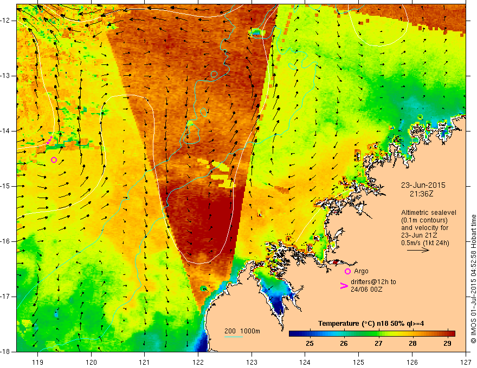Screen dimensions: 477x368
Task: Click the '26' tick label on the color bar
Action: coord(344,344)
